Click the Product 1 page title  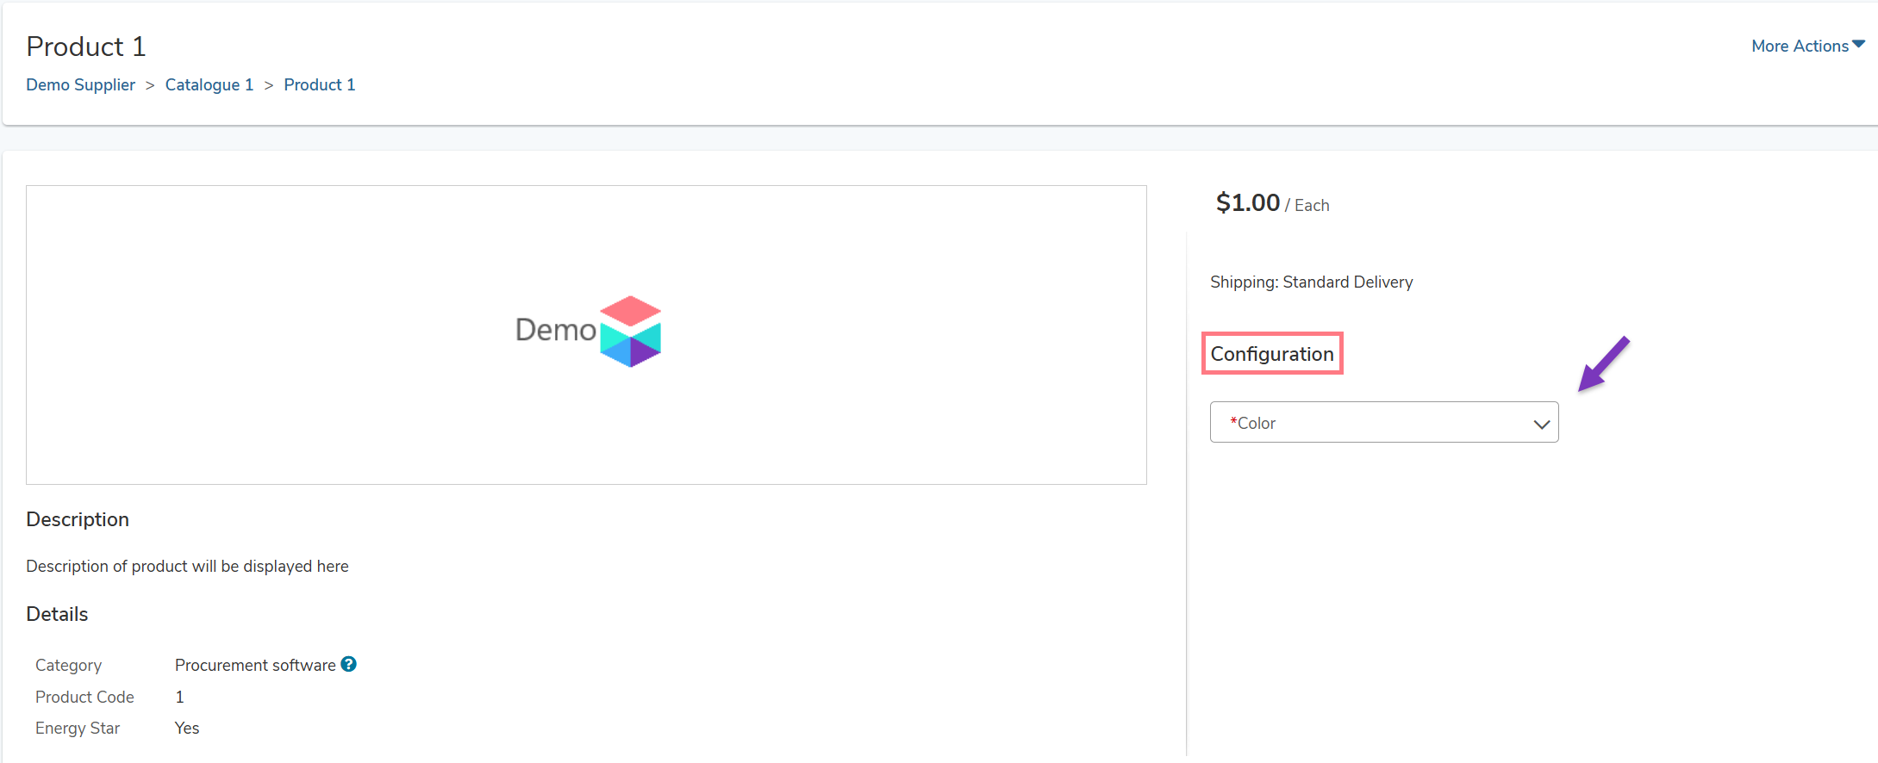tap(86, 47)
